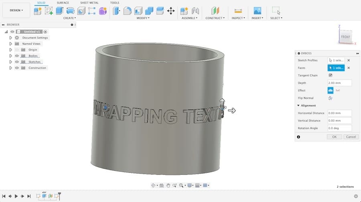
Task: Switch to the SOLID tab
Action: pyautogui.click(x=41, y=3)
